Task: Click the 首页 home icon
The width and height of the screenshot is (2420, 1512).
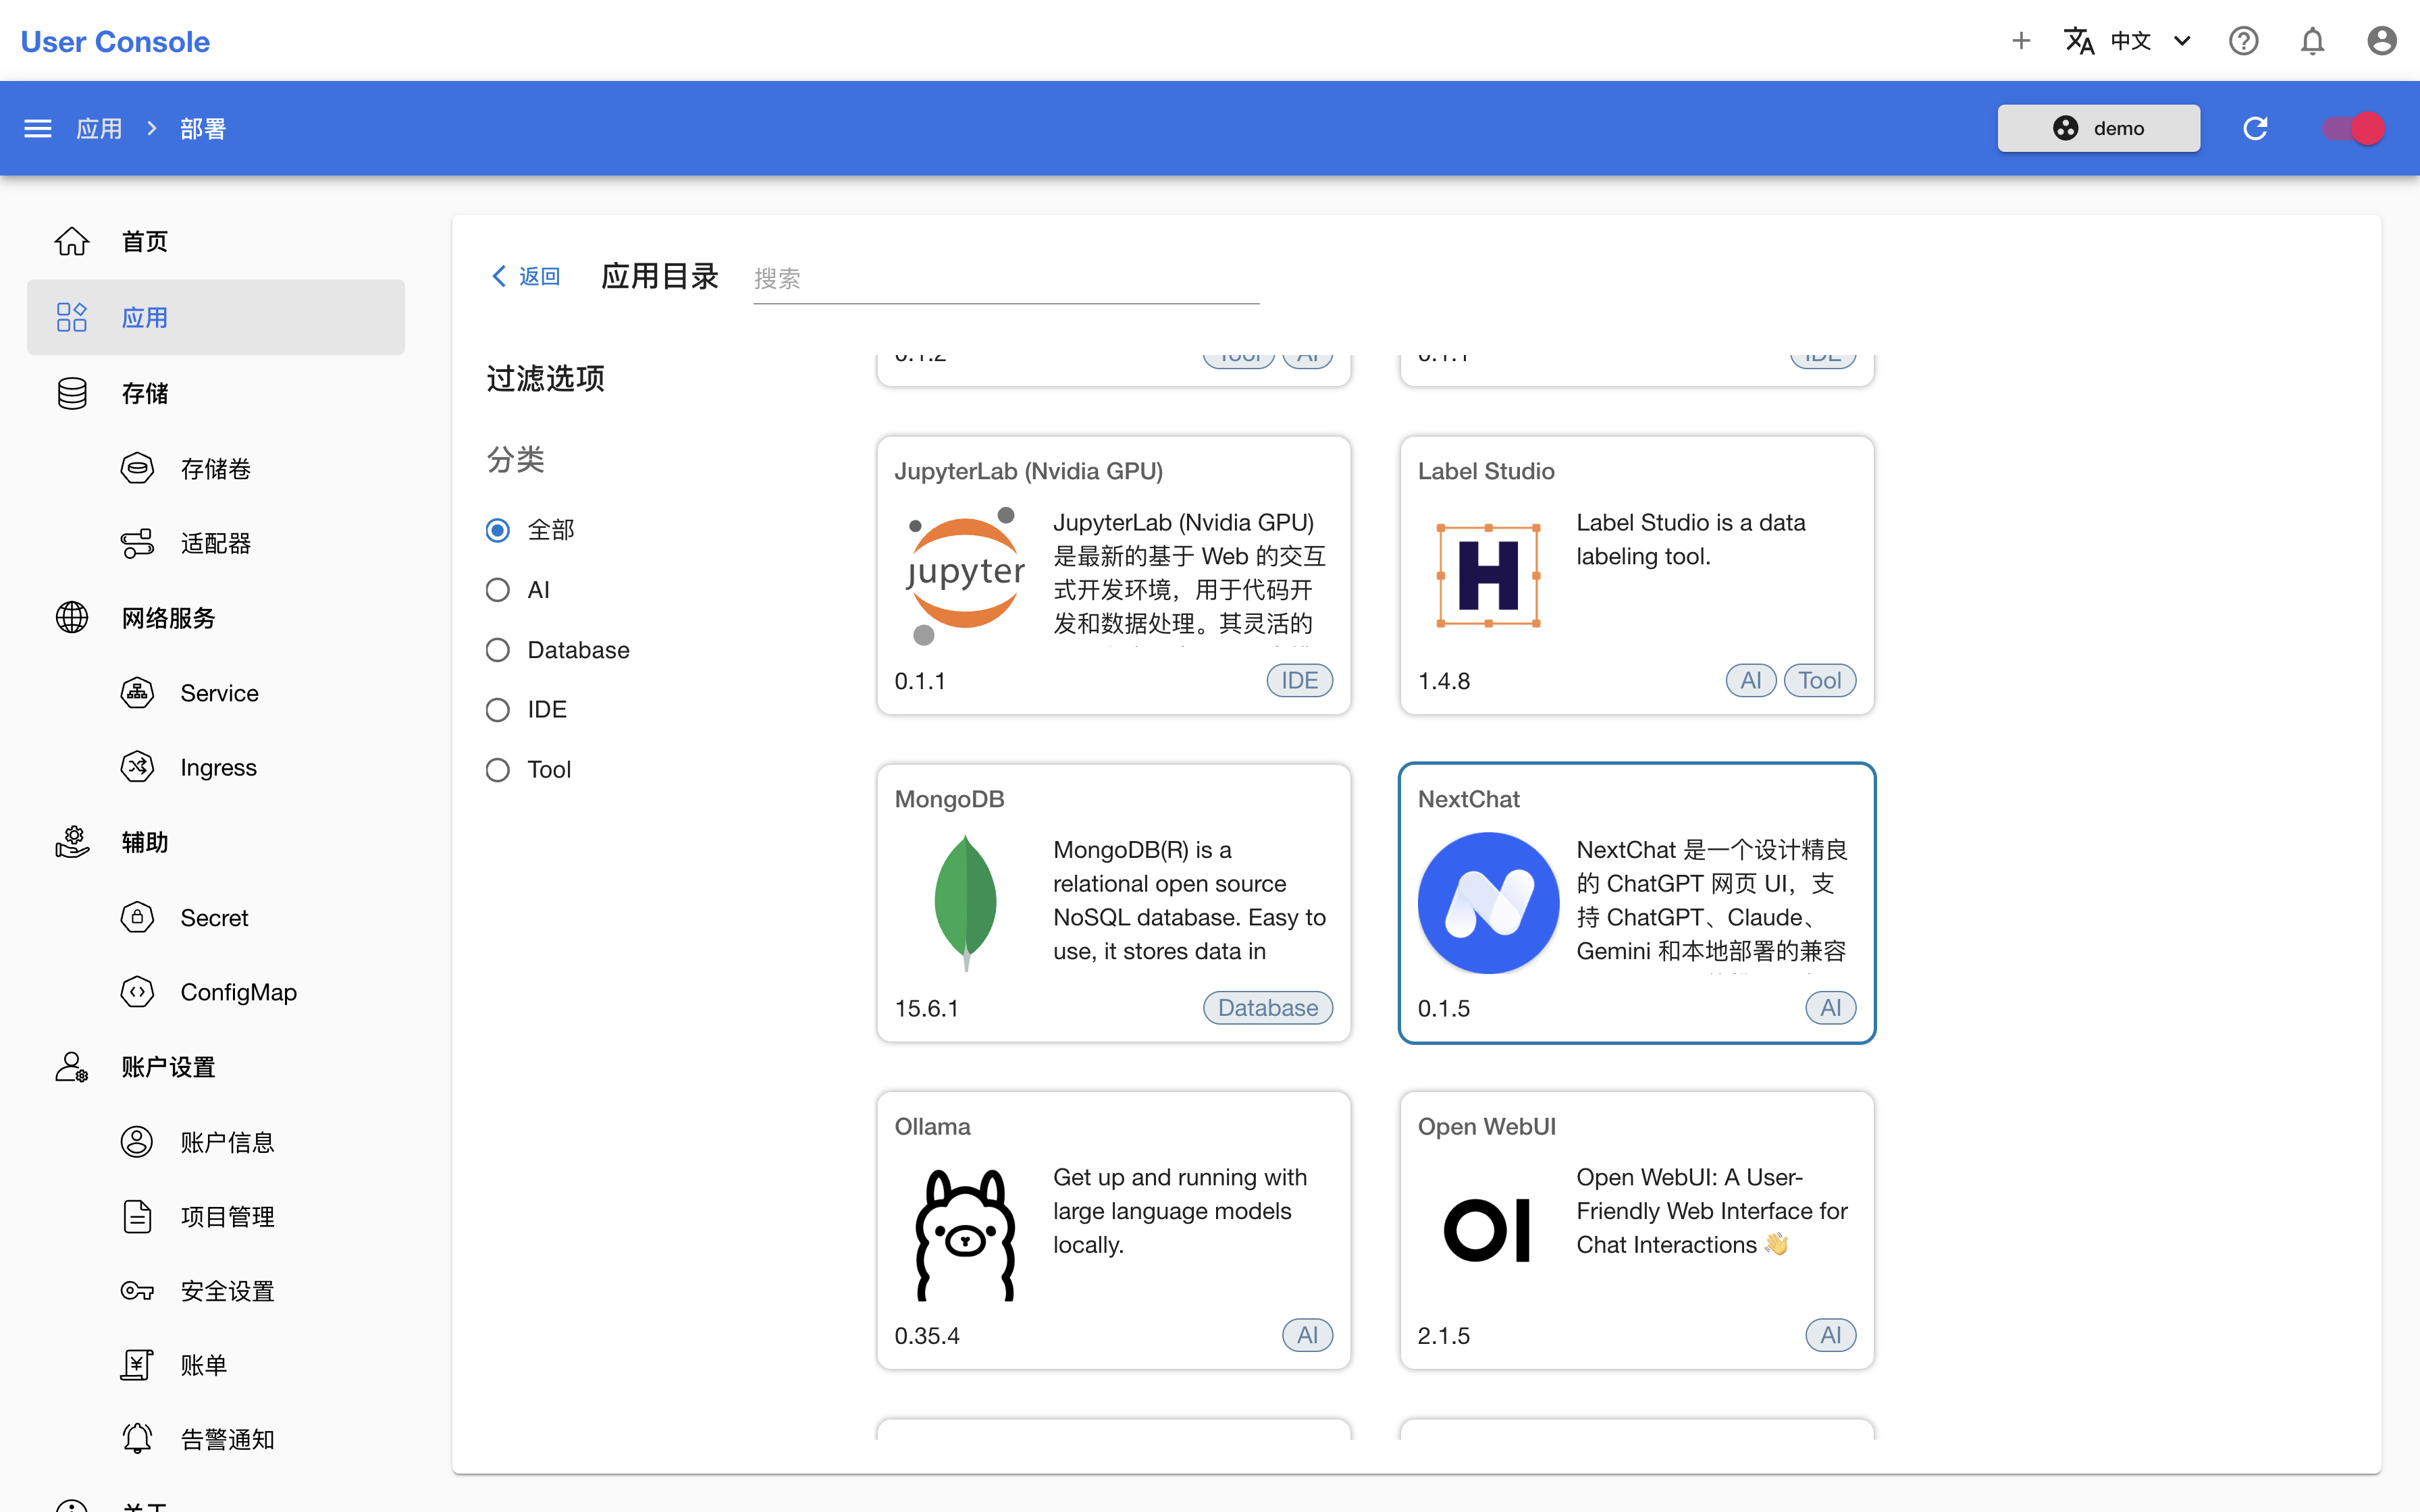Action: (72, 241)
